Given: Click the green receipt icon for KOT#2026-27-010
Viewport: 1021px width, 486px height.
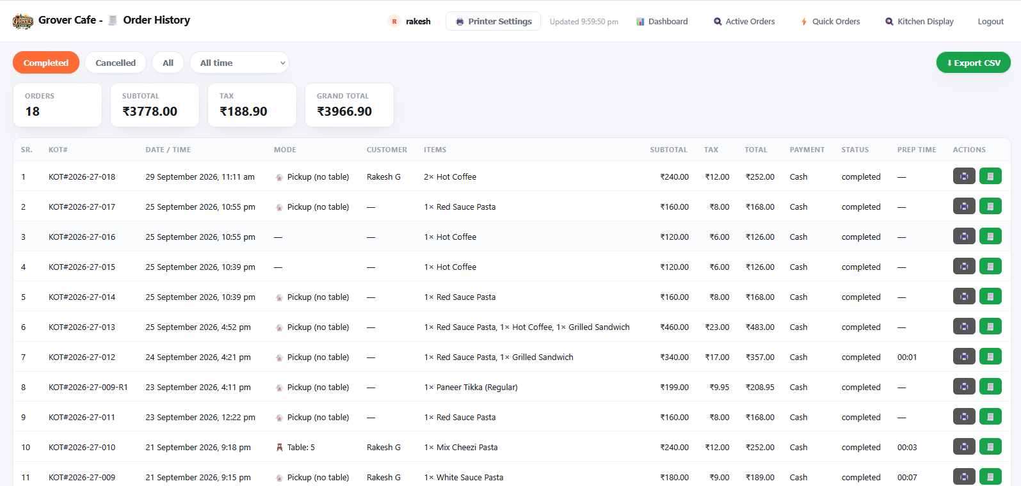Looking at the screenshot, I should click(990, 446).
